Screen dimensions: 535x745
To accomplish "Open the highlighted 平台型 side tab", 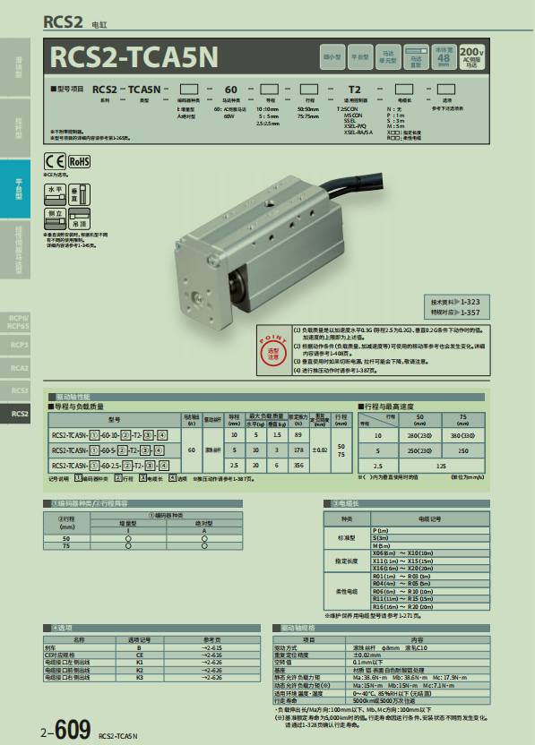I will click(x=15, y=189).
